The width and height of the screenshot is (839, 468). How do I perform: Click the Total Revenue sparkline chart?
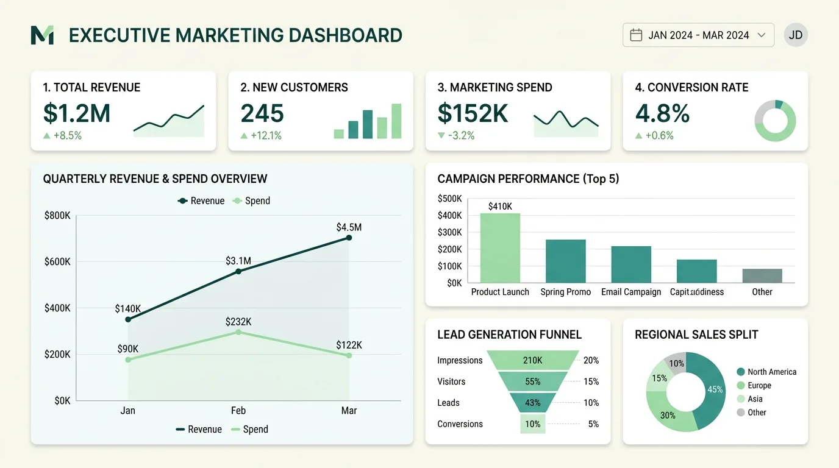point(169,121)
